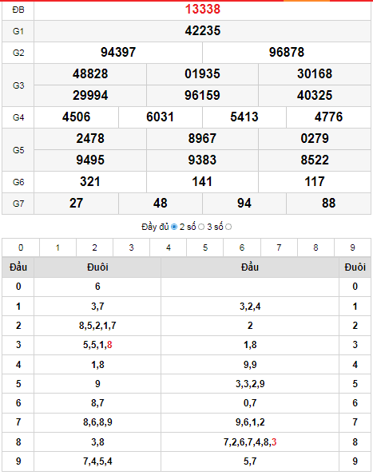
Task: Choose digit filter tab 7
Action: 279,247
